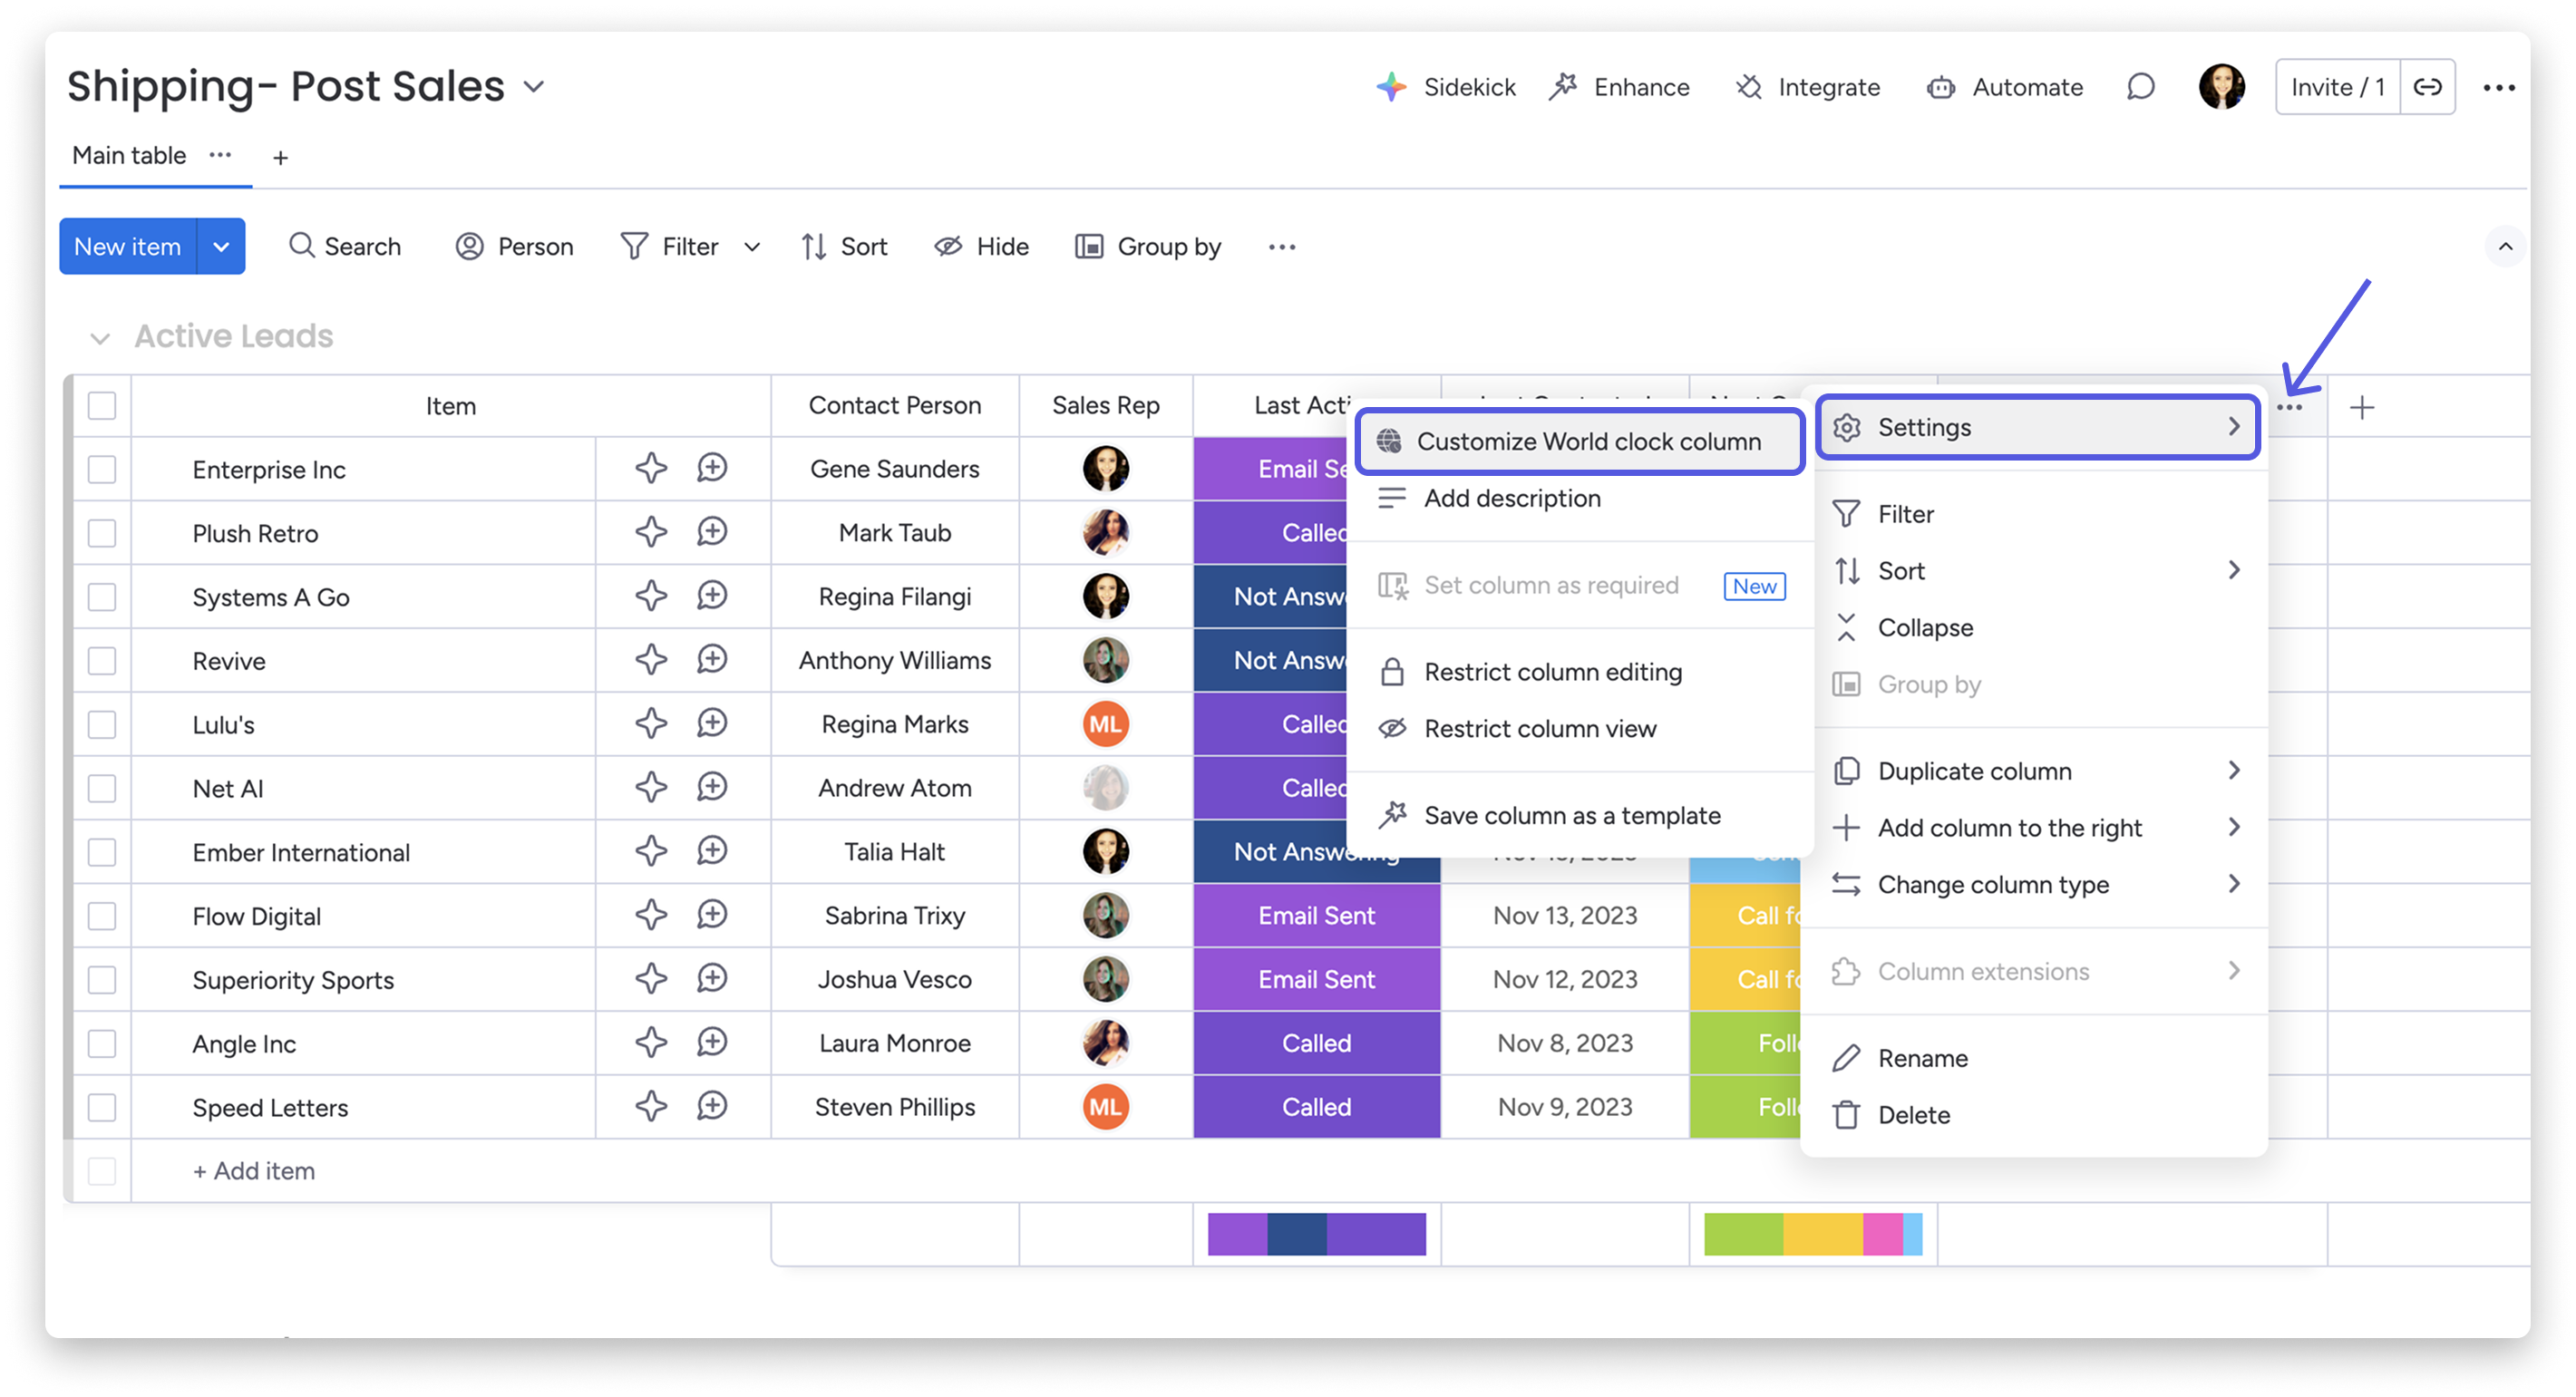Viewport: 2576px width, 1397px height.
Task: Expand the board title dropdown chevron
Action: tap(534, 87)
